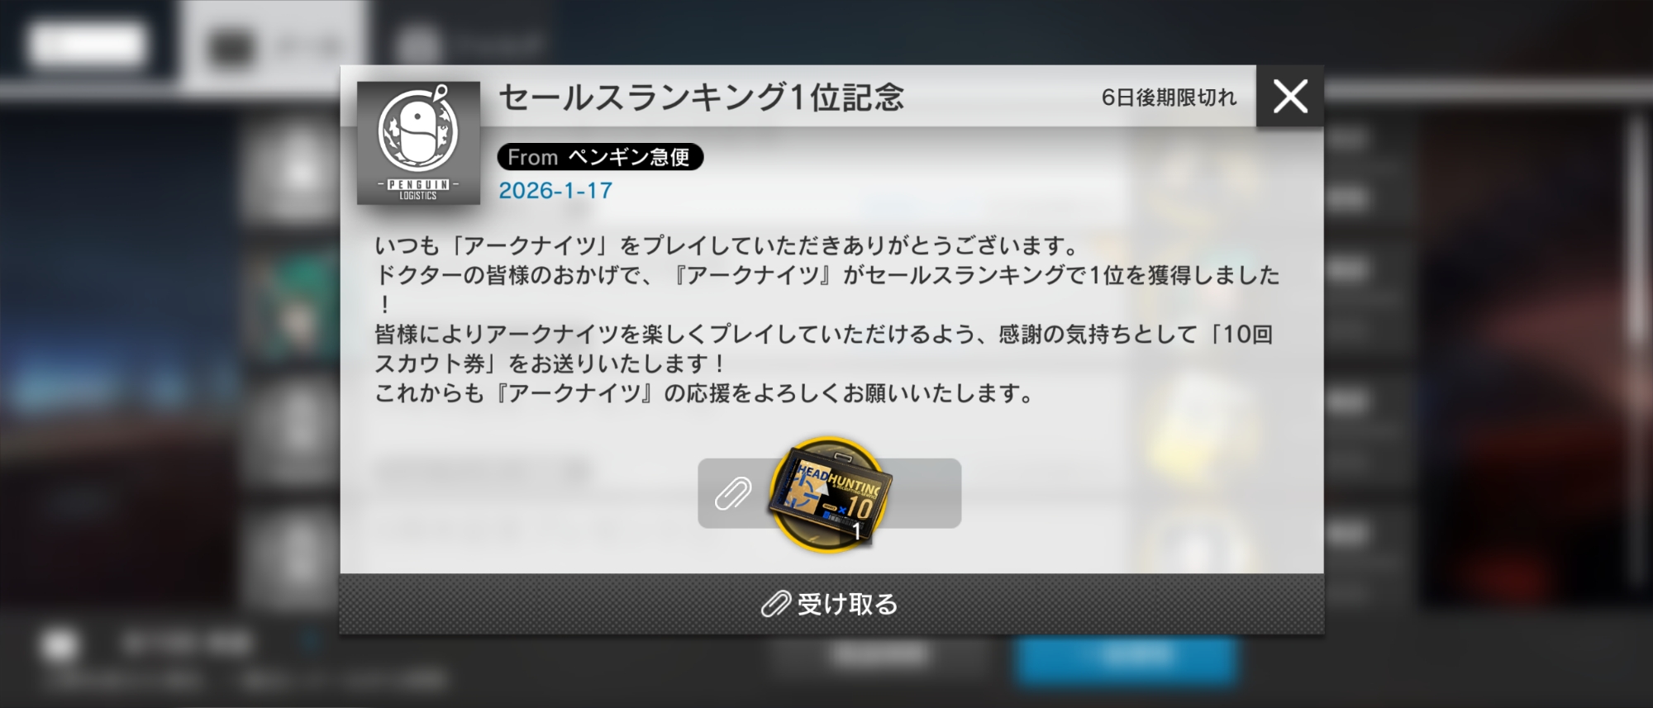Click the blurred blue button behind the dialog
The height and width of the screenshot is (708, 1653).
[x=1127, y=658]
